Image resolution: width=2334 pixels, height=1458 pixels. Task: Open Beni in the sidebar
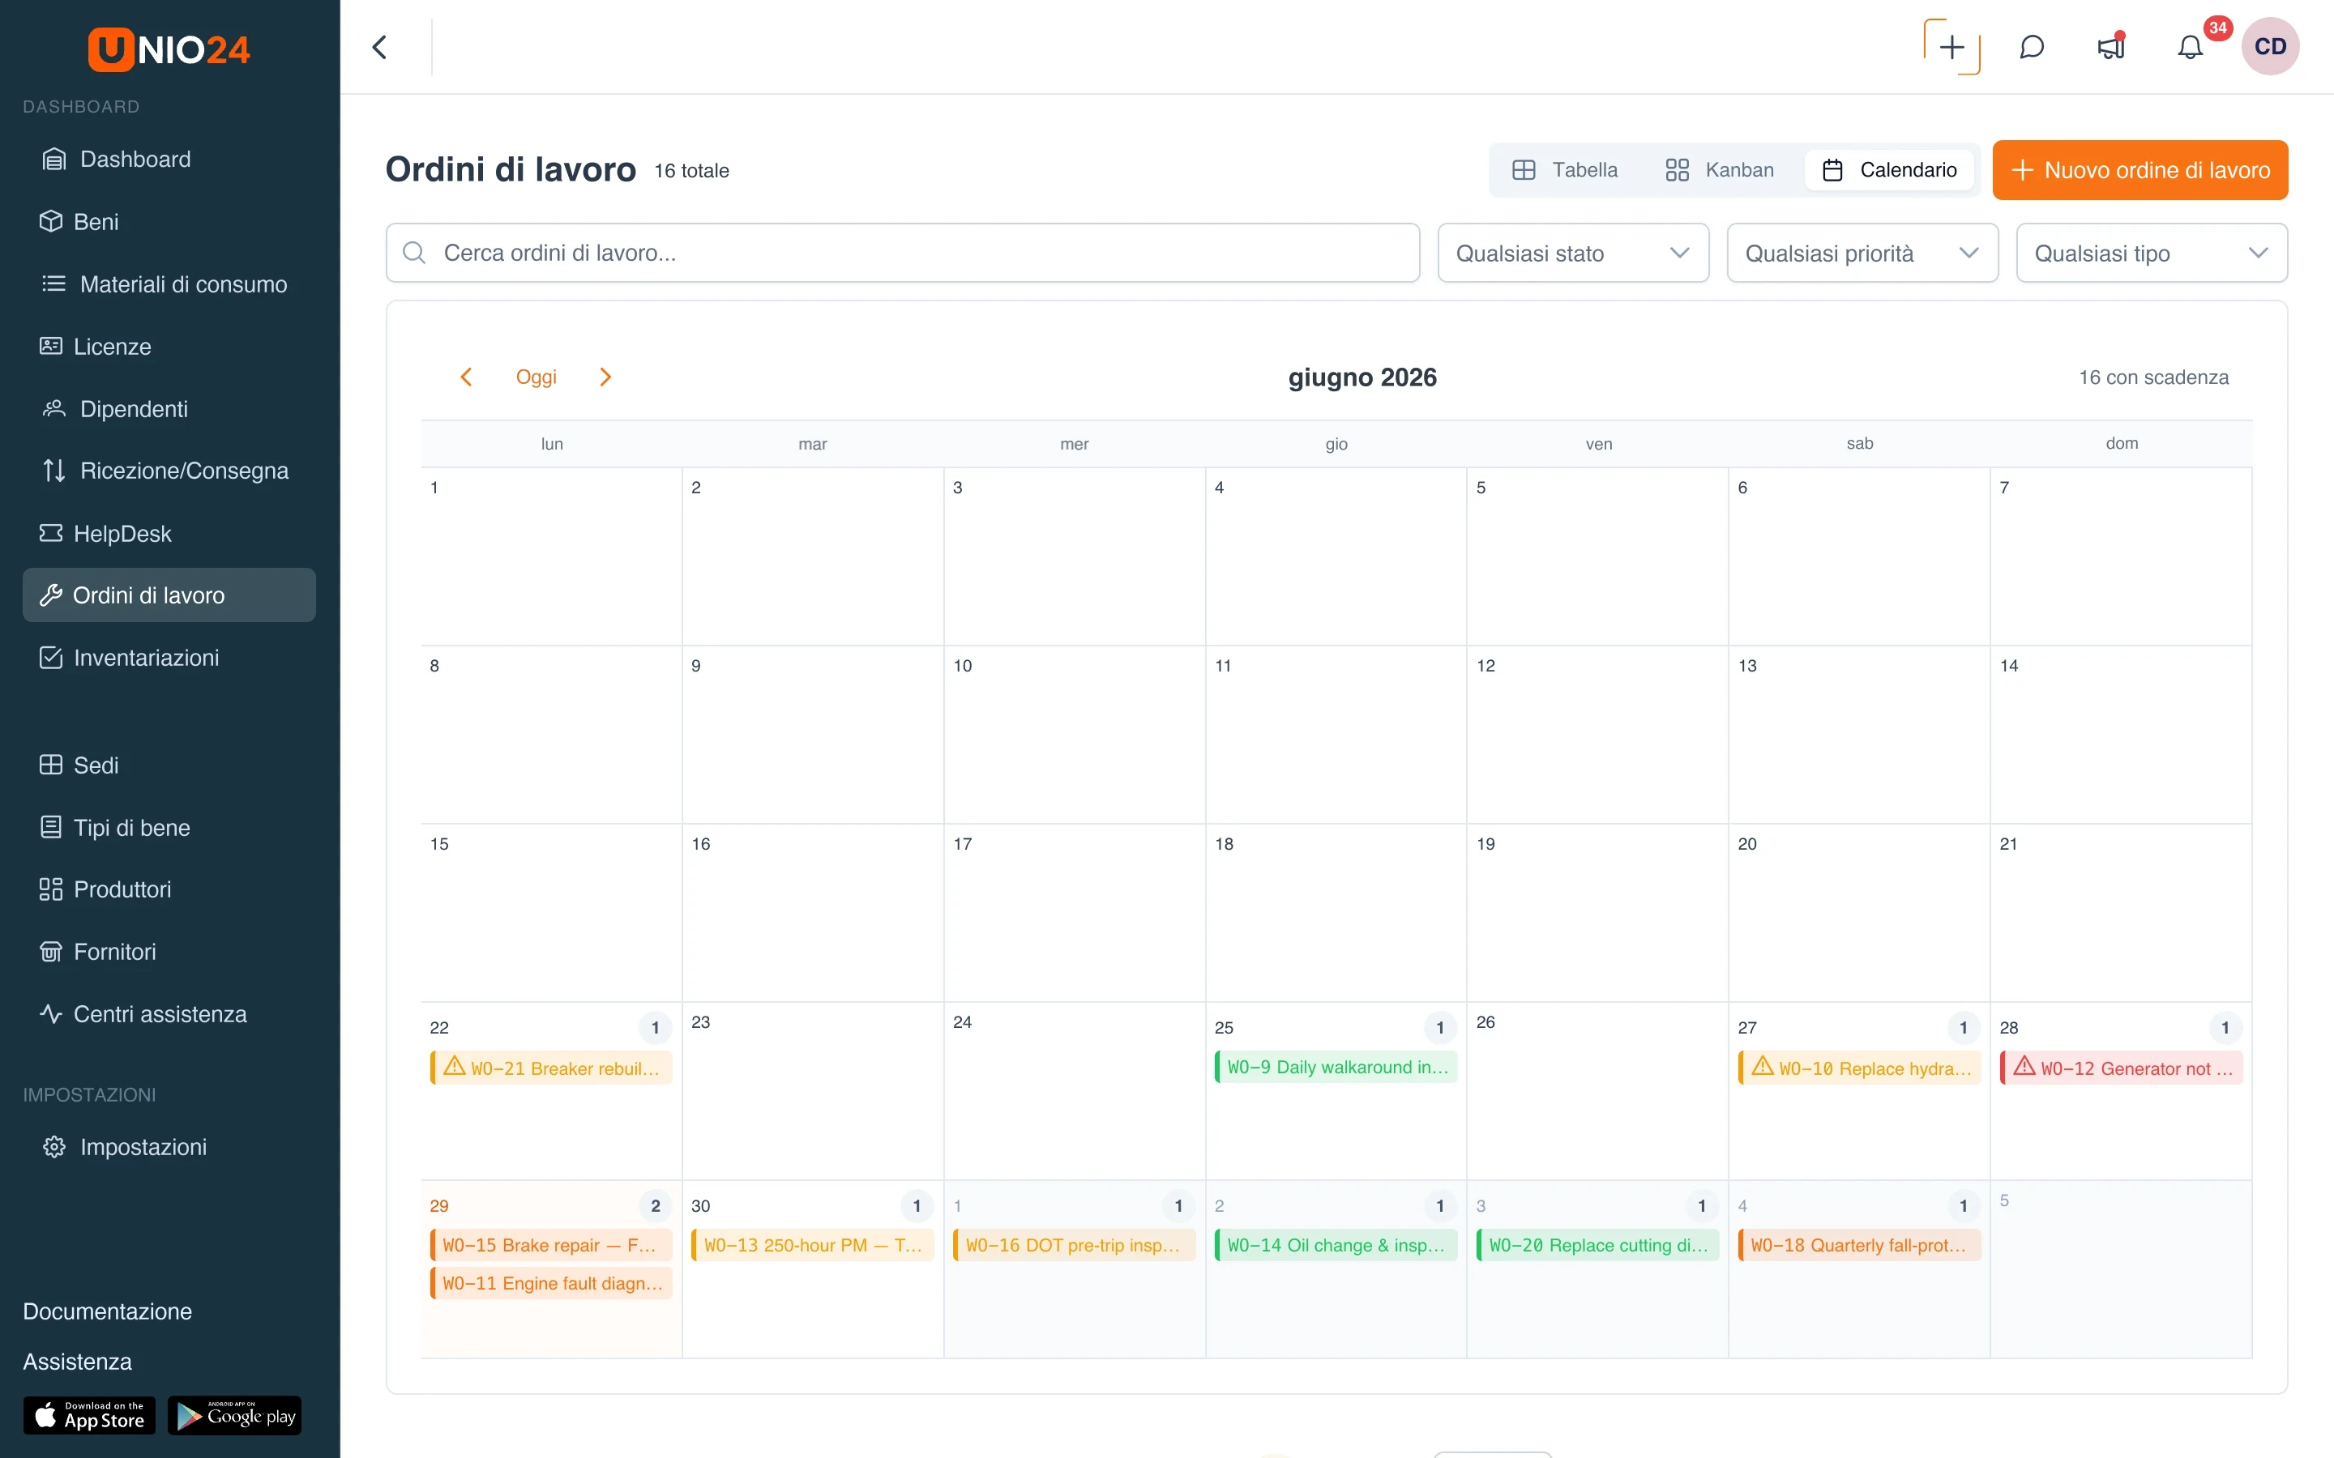(169, 222)
